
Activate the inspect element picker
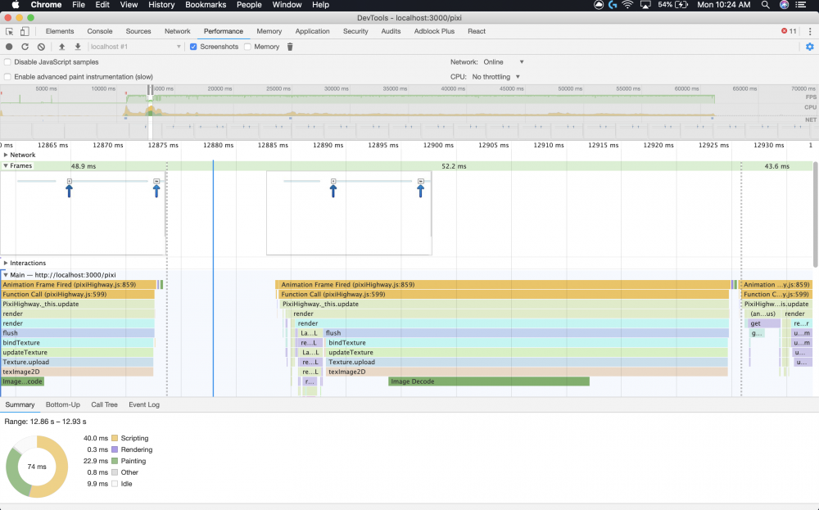click(x=10, y=31)
